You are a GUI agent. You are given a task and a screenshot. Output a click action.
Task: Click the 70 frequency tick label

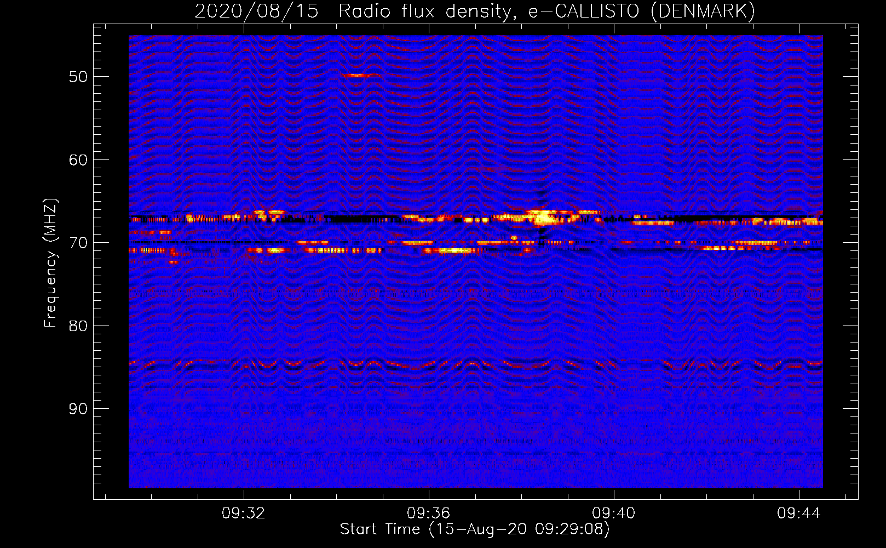(78, 243)
